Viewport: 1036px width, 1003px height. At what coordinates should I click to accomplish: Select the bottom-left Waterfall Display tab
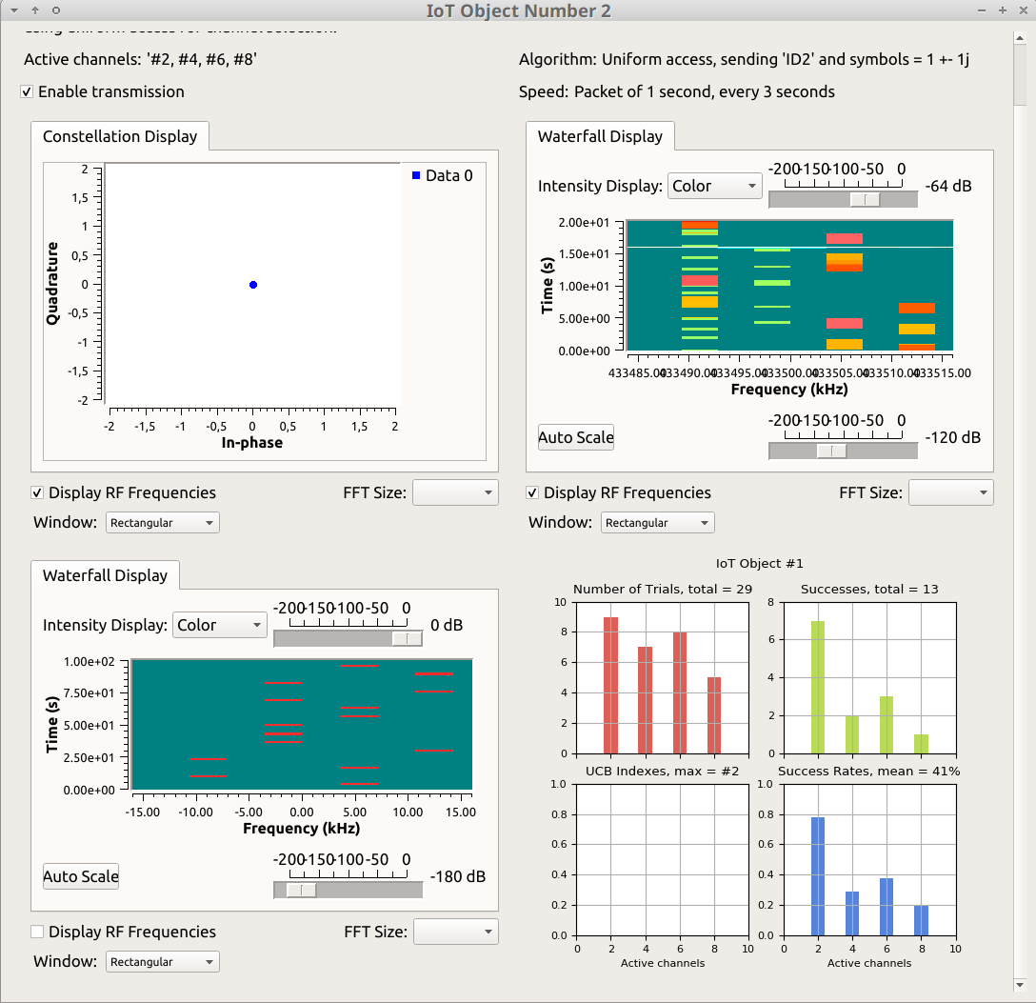105,575
